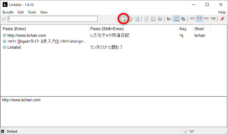
Task: Toggle the red pushpin always-on-top icon
Action: coord(222,19)
